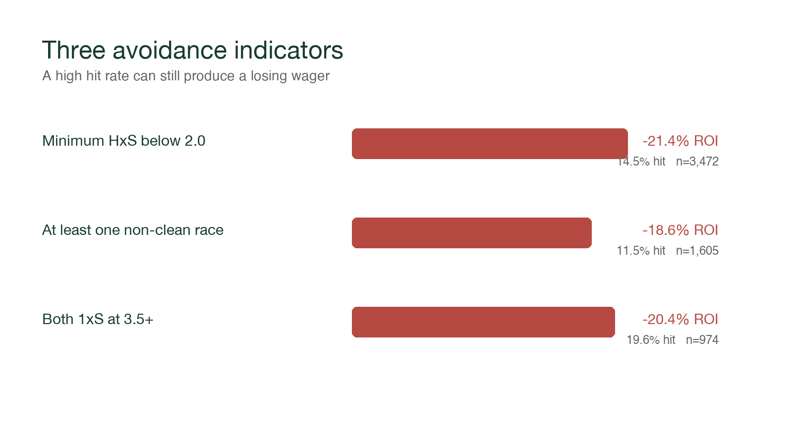Select the -18.6% ROI value
This screenshot has width=793, height=446.
680,230
